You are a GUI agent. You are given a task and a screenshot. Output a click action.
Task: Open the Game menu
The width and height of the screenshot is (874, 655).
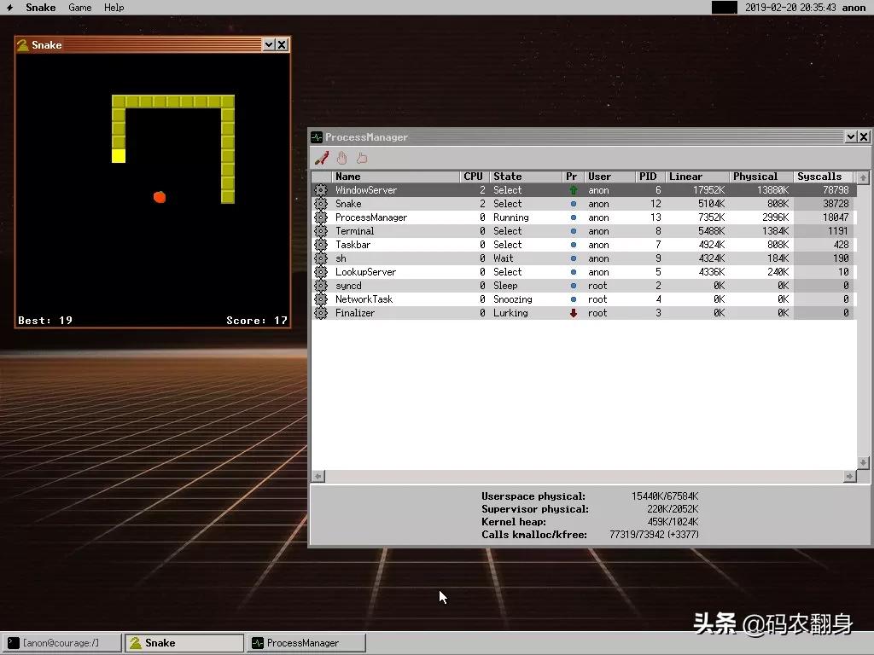pyautogui.click(x=80, y=8)
